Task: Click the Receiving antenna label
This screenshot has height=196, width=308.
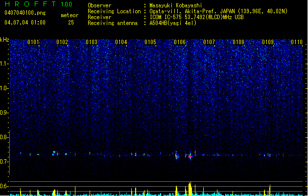Action: point(113,23)
